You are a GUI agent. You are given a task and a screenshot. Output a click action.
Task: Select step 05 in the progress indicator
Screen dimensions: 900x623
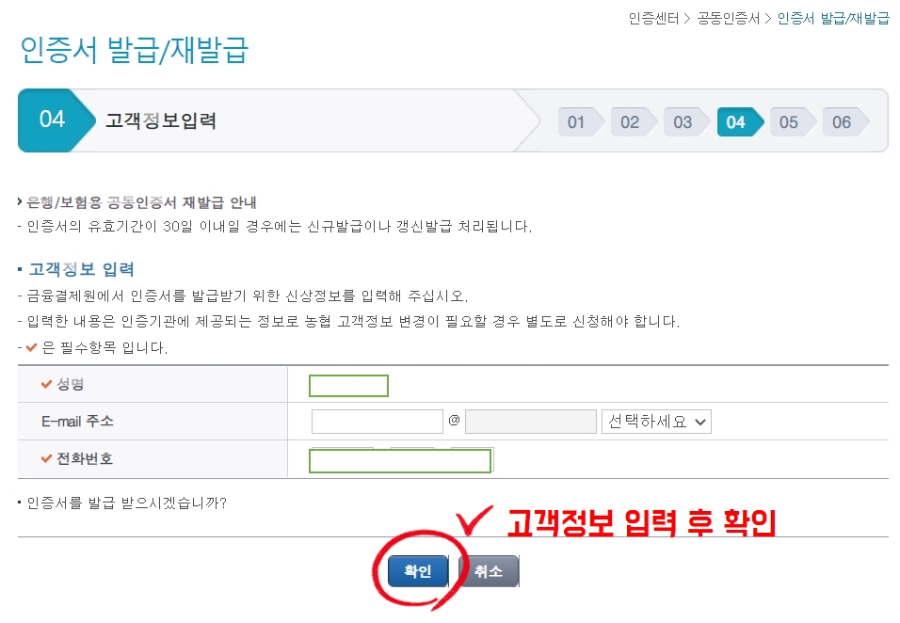tap(792, 122)
